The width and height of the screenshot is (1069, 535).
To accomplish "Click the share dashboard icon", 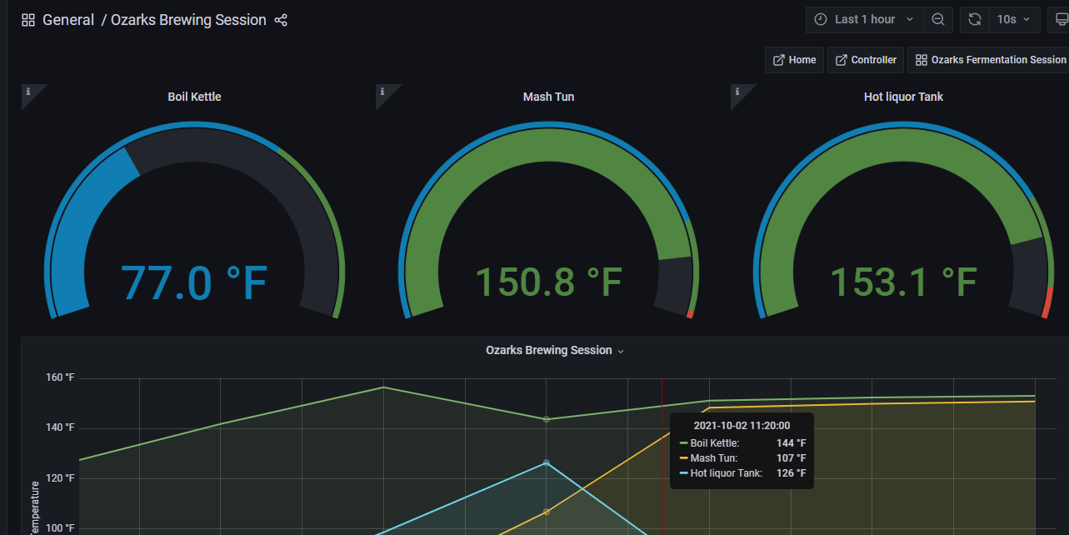I will click(281, 20).
